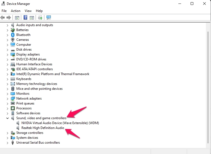Open the File menu
The height and width of the screenshot is (154, 211).
click(4, 11)
